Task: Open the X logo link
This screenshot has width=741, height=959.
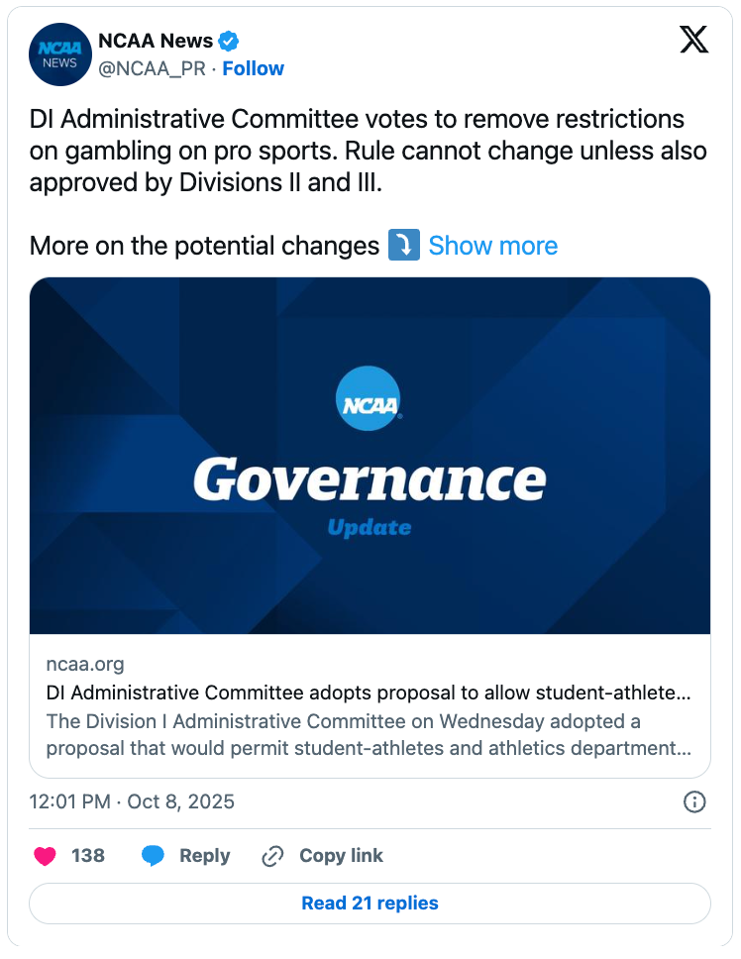Action: [x=693, y=40]
